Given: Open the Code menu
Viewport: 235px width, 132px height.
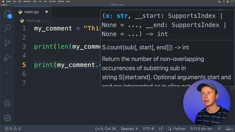Looking at the screenshot, I should click(8, 1).
